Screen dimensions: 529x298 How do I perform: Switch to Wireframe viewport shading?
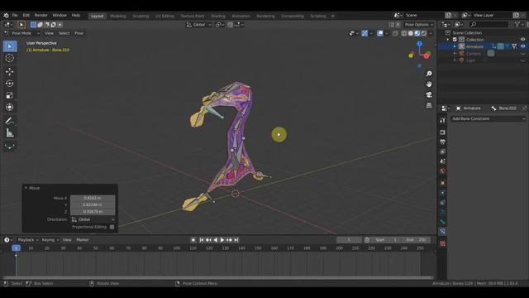404,33
